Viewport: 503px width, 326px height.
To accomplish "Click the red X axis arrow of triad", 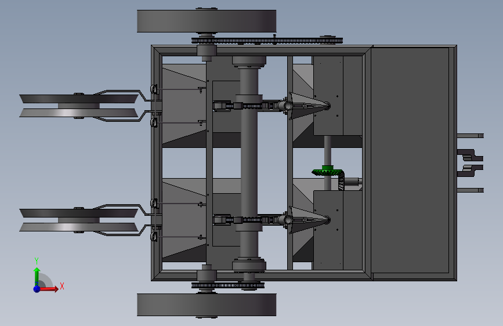I will (x=49, y=289).
